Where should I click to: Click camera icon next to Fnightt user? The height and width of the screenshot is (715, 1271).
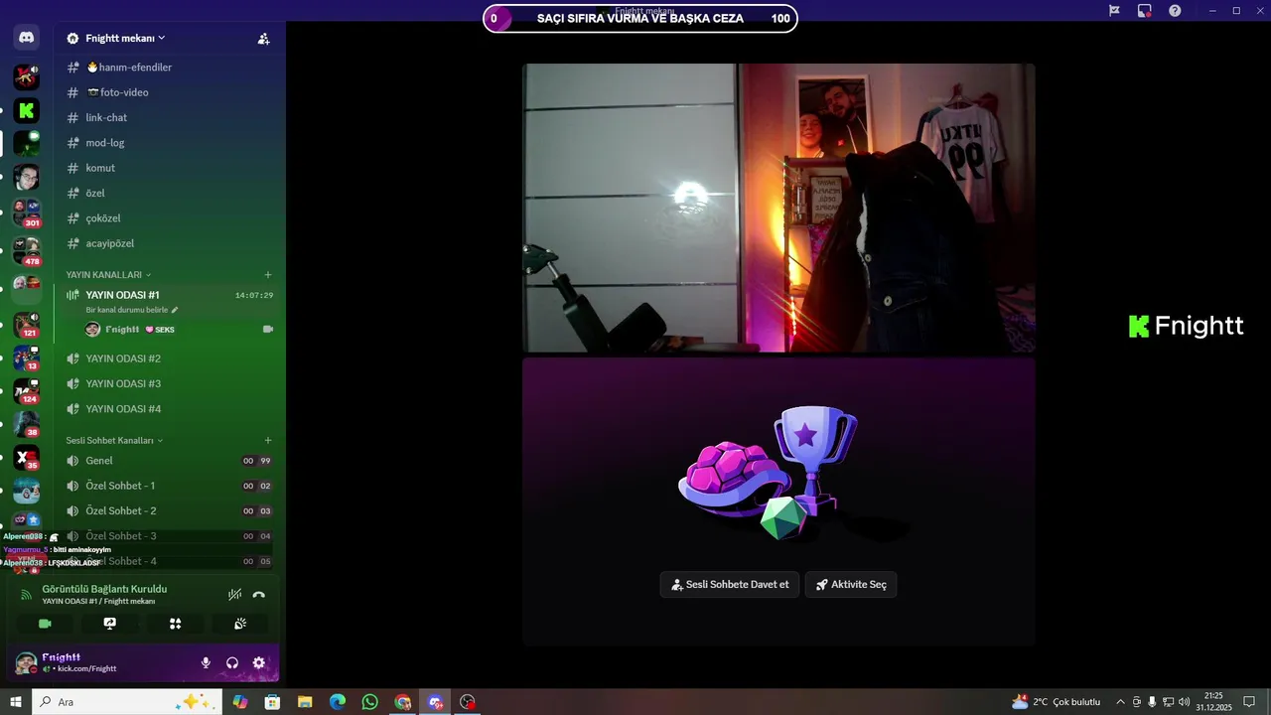pyautogui.click(x=267, y=329)
